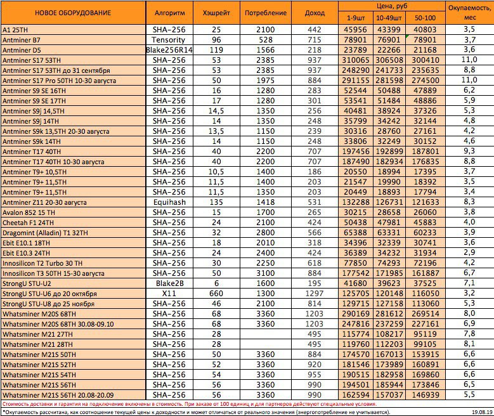Click the '50-100' price sub-header
The image size is (494, 416).
tap(426, 18)
